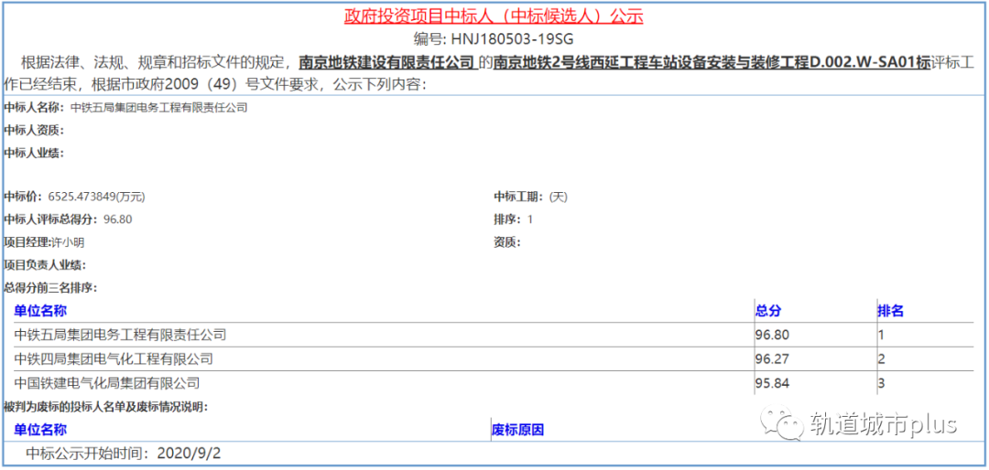
Task: Open the 政府投资项目中标人（中标候选人）公示 title link
Action: [494, 16]
